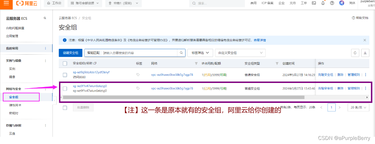Click 克隆安全组 in the sg-wz9f1v47wiun6ekziyj0 row
This screenshot has width=375, height=144.
[x=326, y=88]
